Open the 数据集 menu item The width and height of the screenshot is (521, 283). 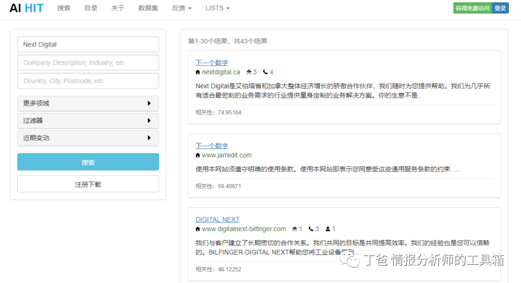(148, 8)
